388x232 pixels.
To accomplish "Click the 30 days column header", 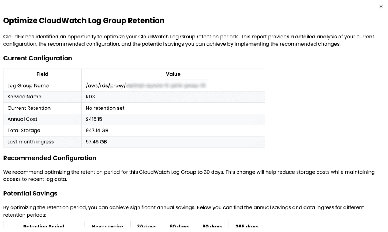I will [x=147, y=226].
